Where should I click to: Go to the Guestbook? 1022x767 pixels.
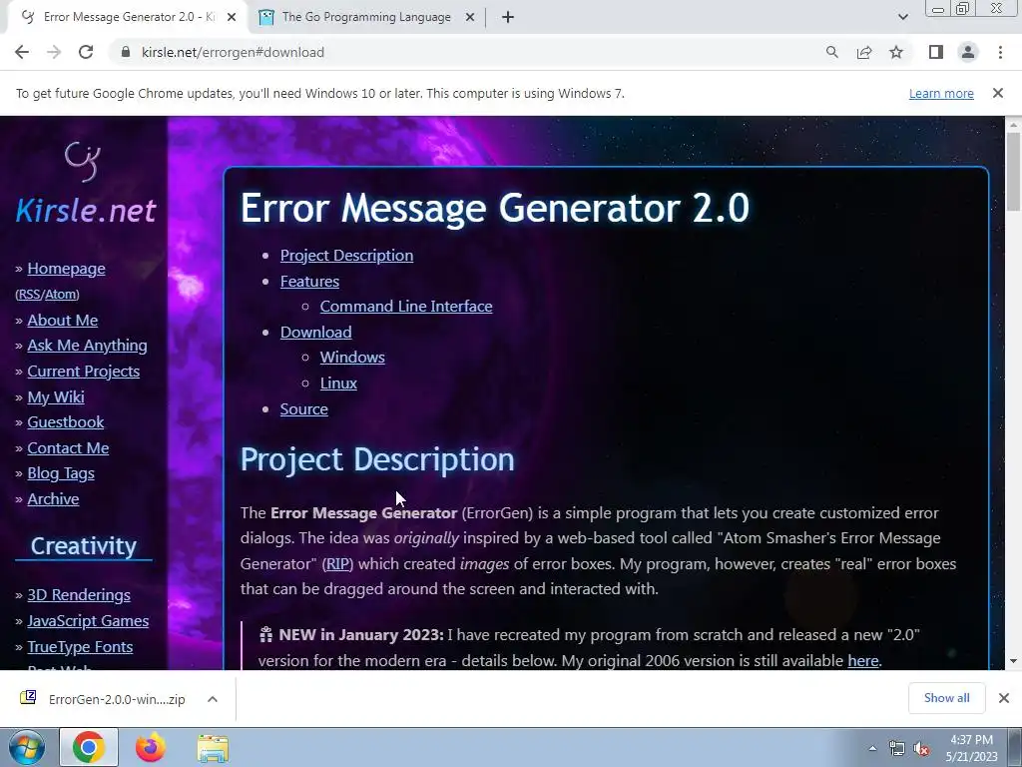point(65,422)
